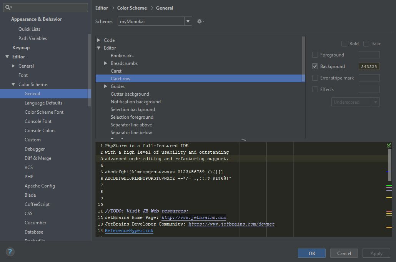Open Color Scheme Font page
Image resolution: width=396 pixels, height=262 pixels.
point(44,112)
